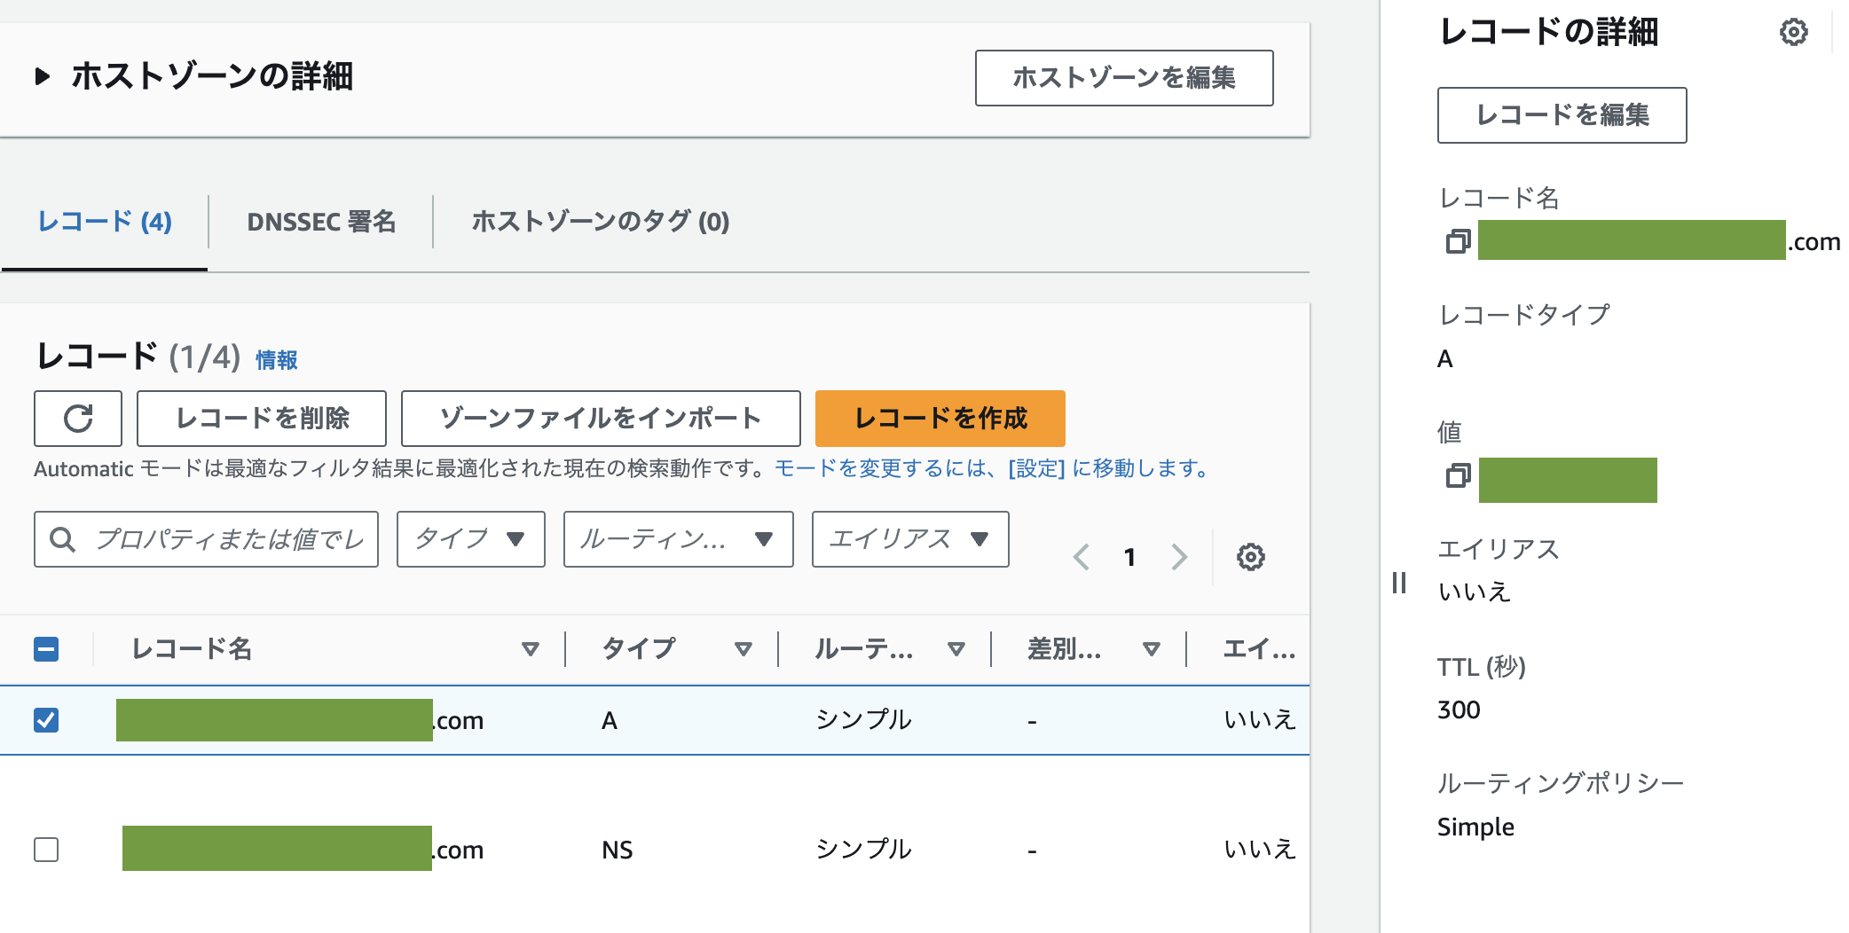
Task: Open the record details settings gear
Action: pyautogui.click(x=1794, y=32)
